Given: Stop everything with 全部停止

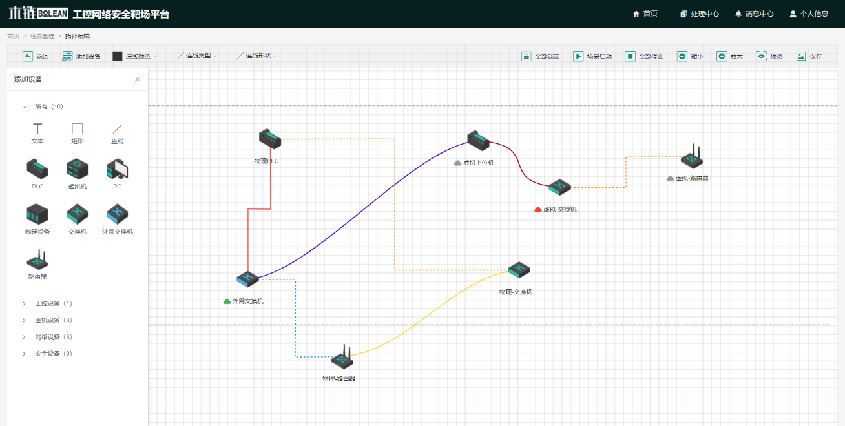Looking at the screenshot, I should (x=644, y=56).
